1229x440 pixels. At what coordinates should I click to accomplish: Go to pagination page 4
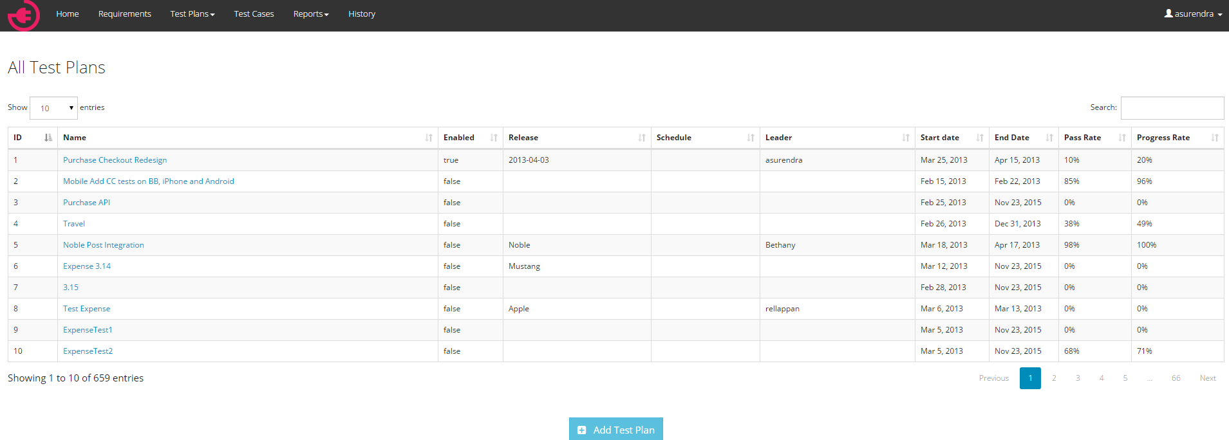1102,378
